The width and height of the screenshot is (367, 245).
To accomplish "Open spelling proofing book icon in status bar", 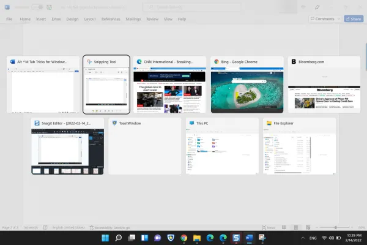I will (45, 227).
